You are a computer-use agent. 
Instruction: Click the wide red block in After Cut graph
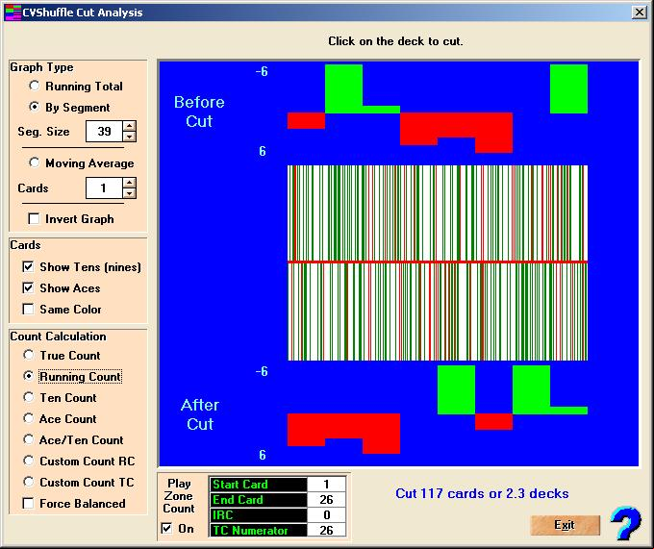[343, 430]
